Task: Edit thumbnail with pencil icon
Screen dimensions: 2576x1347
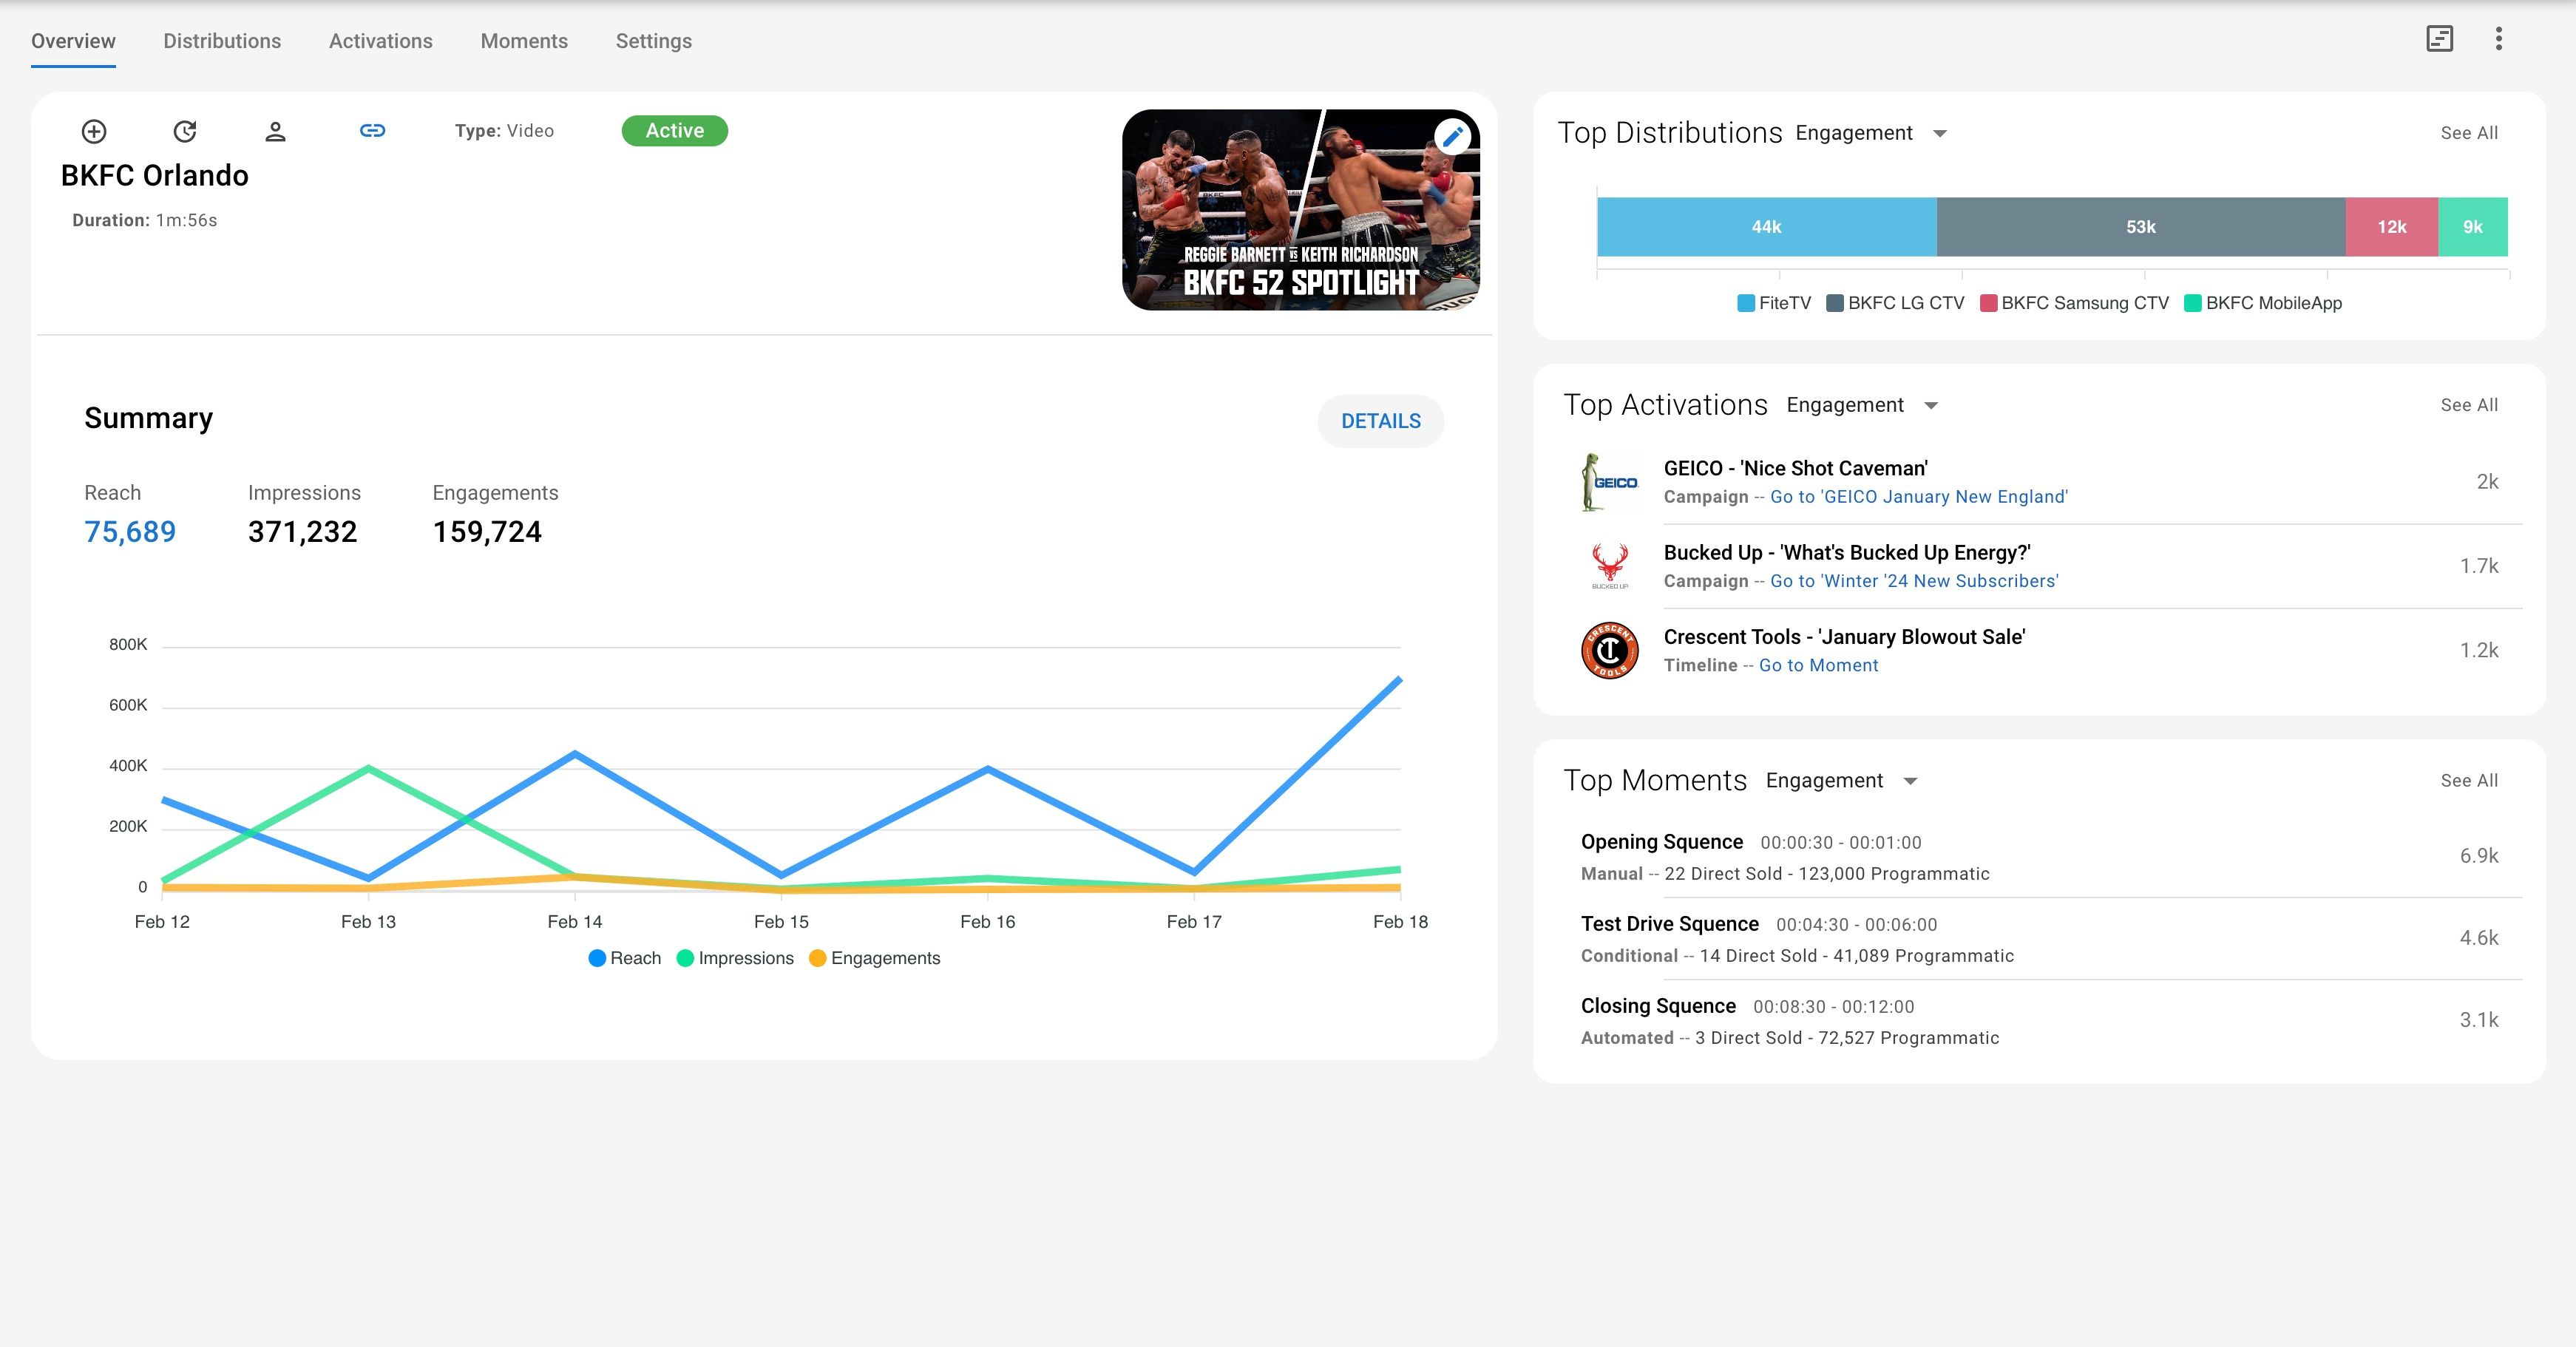Action: [1452, 136]
